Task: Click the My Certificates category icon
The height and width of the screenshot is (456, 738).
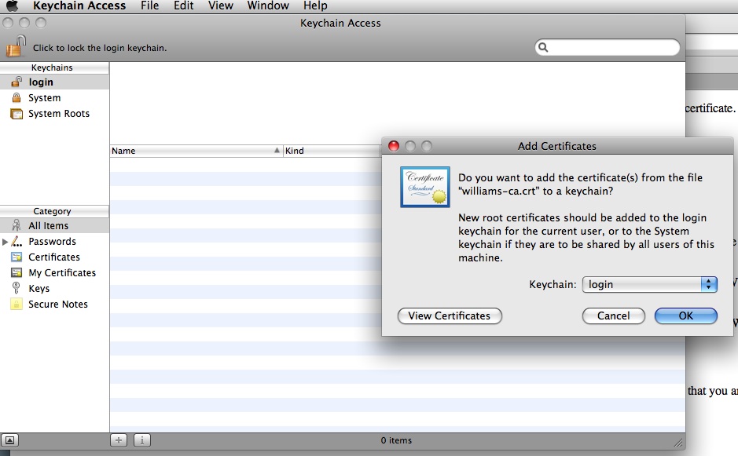Action: coord(17,272)
